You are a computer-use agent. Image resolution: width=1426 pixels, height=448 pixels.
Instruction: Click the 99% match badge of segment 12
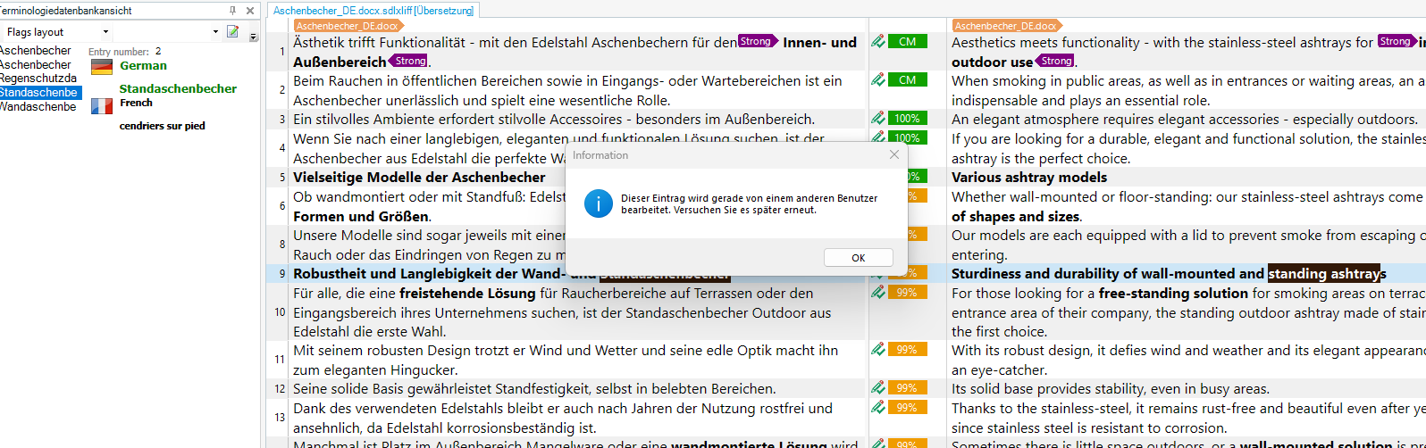pos(907,387)
